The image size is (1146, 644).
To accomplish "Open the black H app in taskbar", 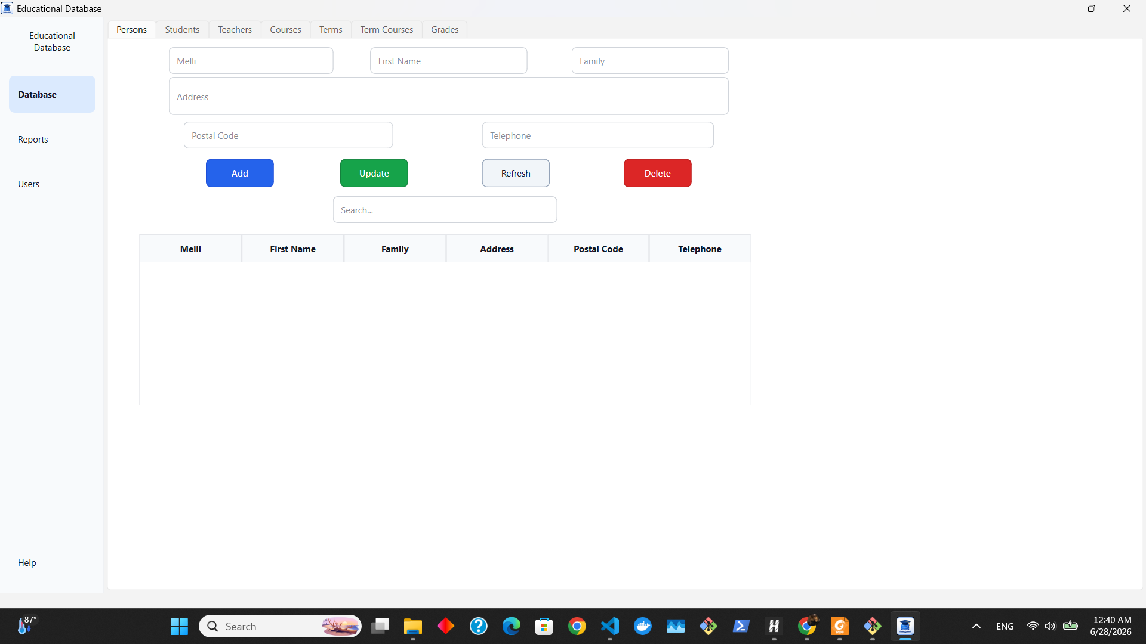I will pyautogui.click(x=774, y=626).
